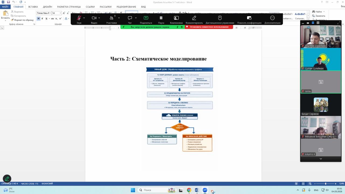Expand more video thumbnails with down chevron
The width and height of the screenshot is (345, 194).
[x=321, y=159]
